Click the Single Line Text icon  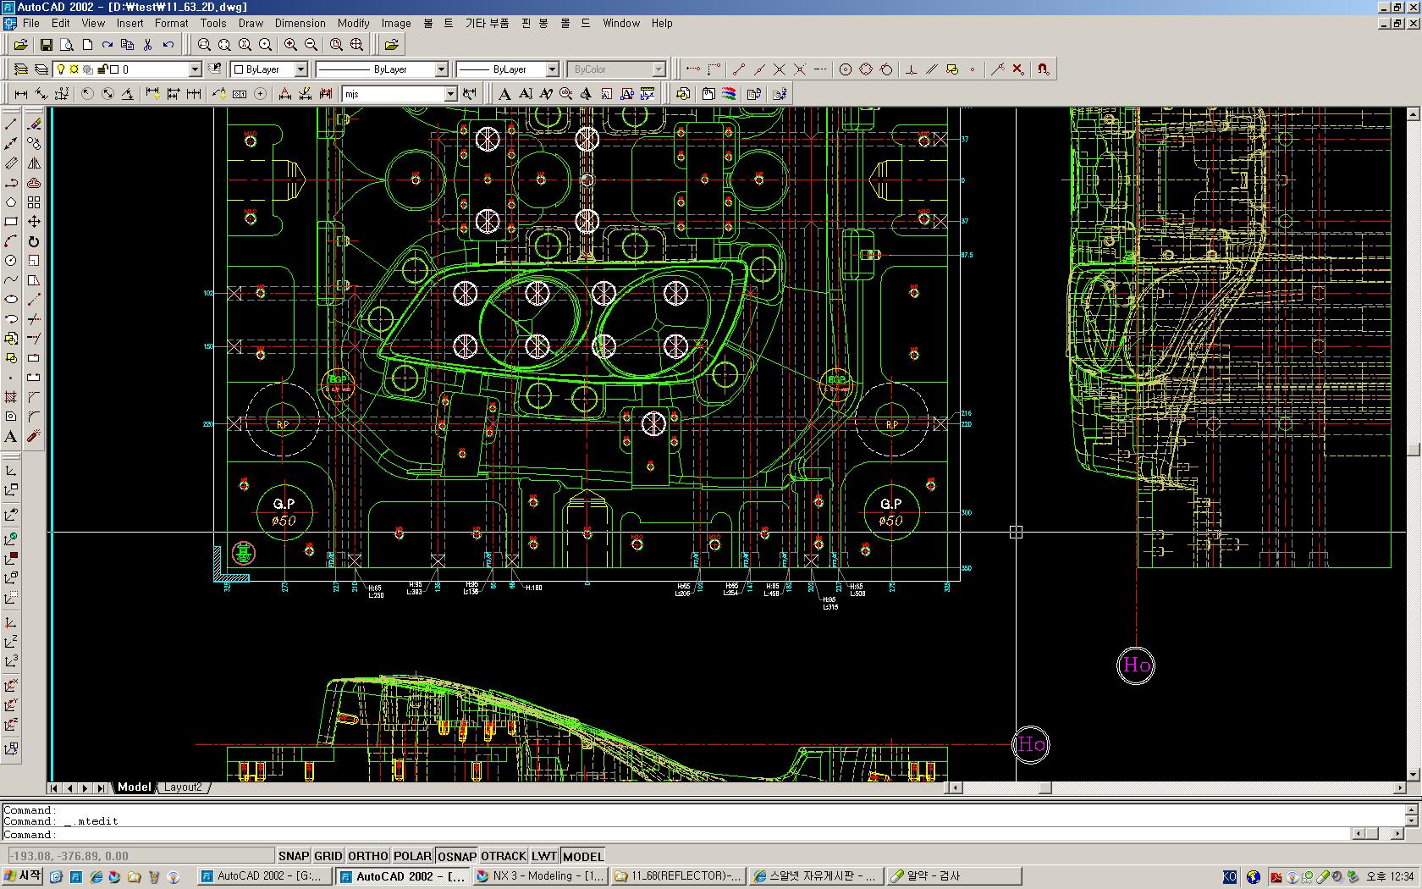pos(526,93)
